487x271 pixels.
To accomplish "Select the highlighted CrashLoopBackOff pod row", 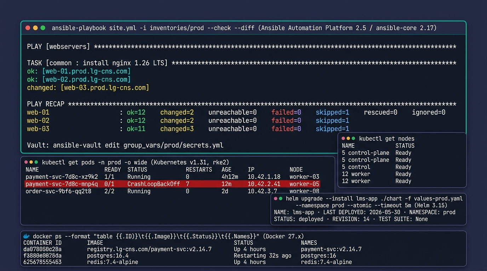I will click(x=172, y=184).
